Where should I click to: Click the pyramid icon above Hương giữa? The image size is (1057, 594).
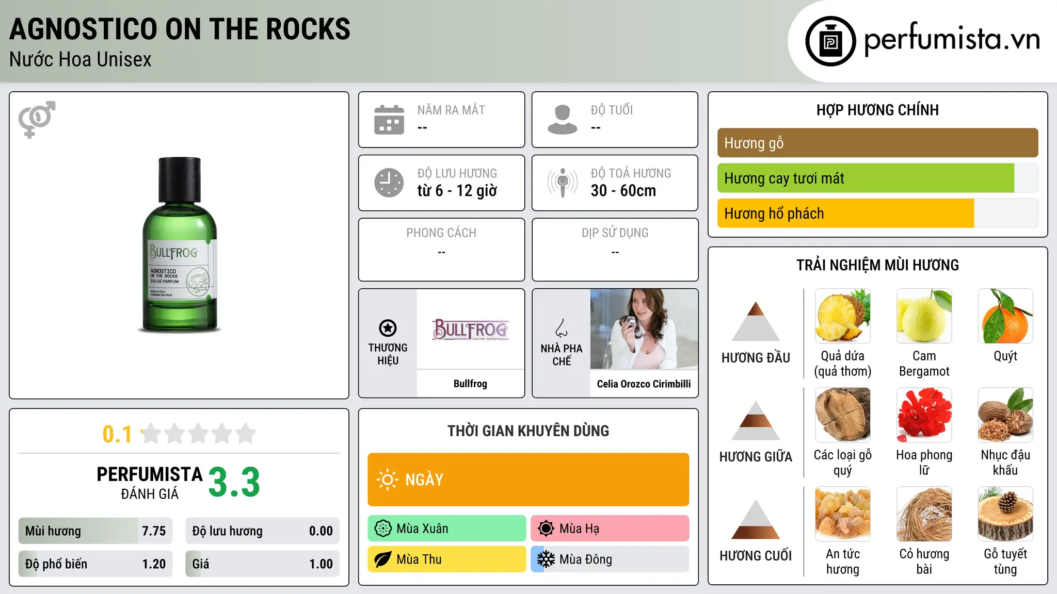pyautogui.click(x=756, y=420)
